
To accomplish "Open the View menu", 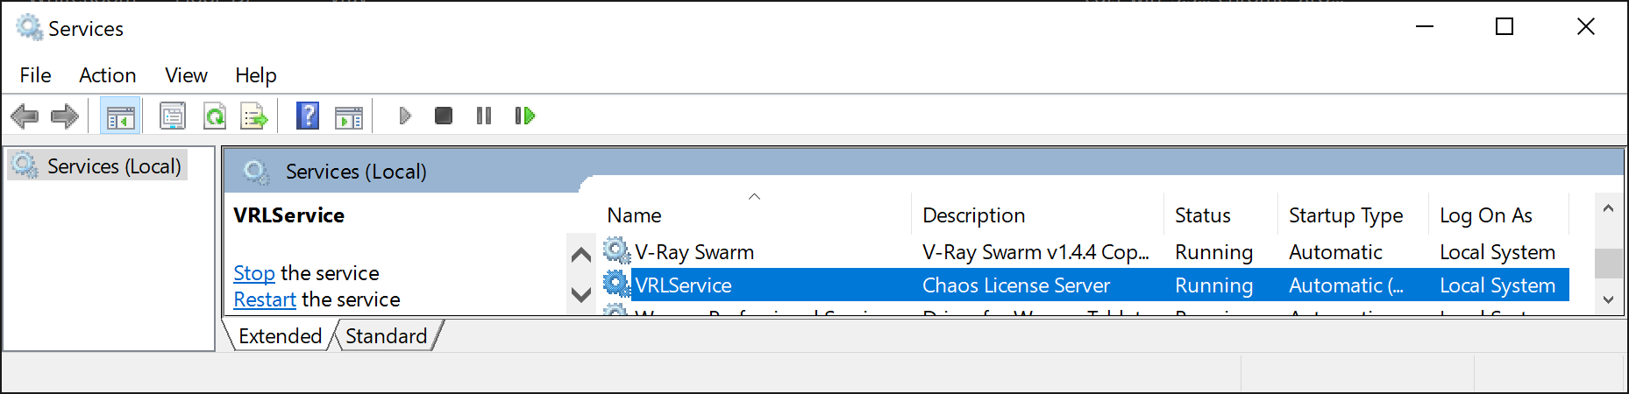I will click(186, 75).
